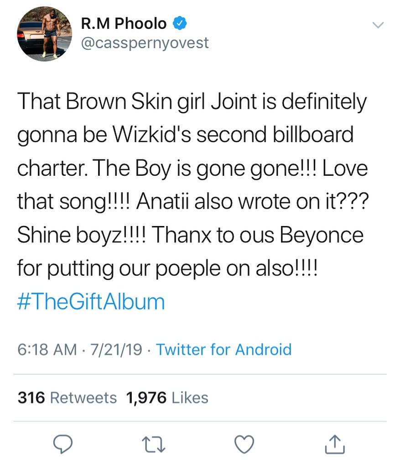Open the Twitter for Android source link
The height and width of the screenshot is (468, 400).
coord(223,350)
